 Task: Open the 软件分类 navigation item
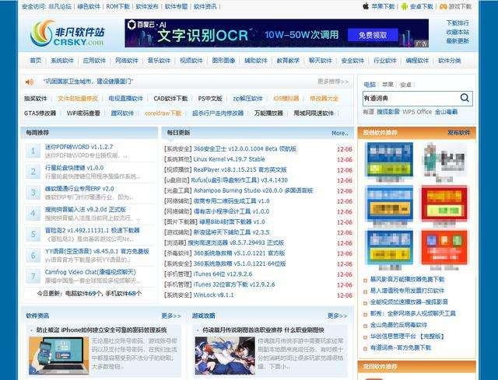click(x=450, y=61)
